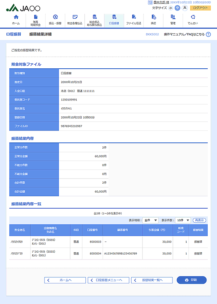The image size is (217, 304).
Task: Click the 引落金額 (円) column header
Action: click(x=157, y=230)
